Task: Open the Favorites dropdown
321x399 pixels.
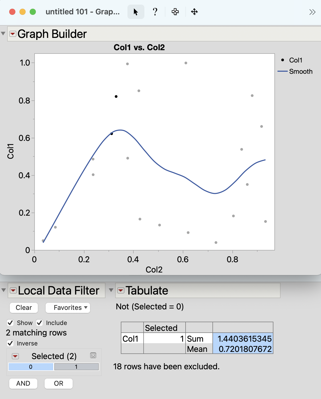Action: [68, 308]
